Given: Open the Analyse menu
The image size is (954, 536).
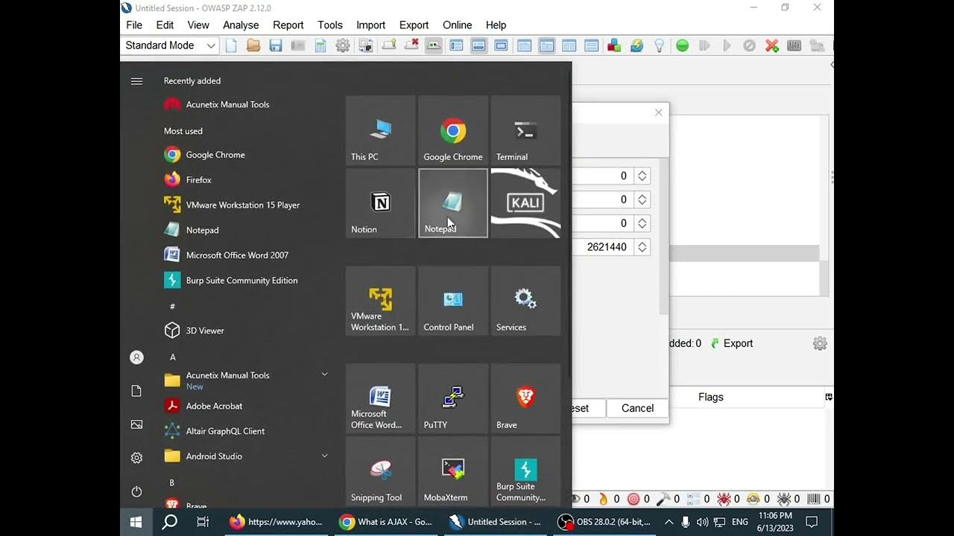Looking at the screenshot, I should click(241, 25).
